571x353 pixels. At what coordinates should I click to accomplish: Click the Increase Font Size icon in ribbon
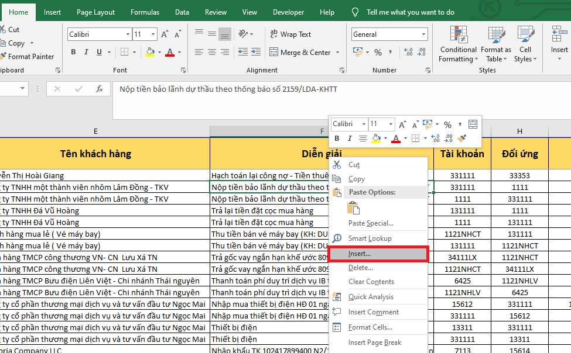[x=165, y=34]
